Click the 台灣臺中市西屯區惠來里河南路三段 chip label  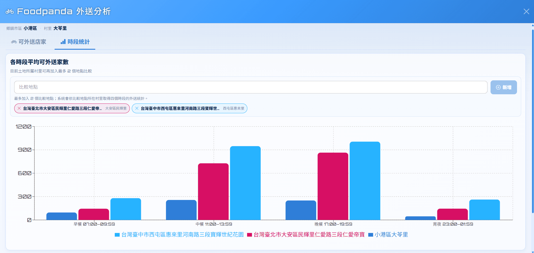(x=180, y=109)
